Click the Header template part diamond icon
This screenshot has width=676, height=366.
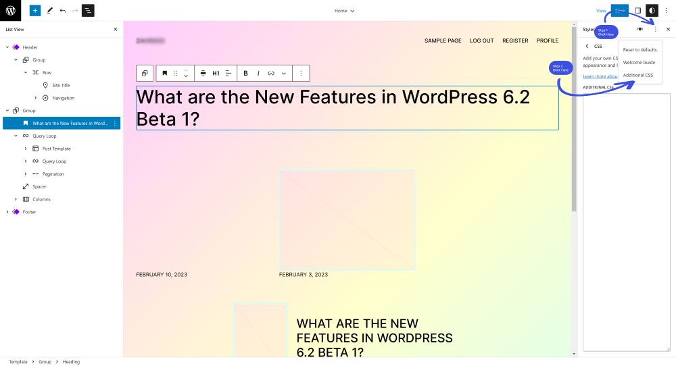tap(16, 47)
